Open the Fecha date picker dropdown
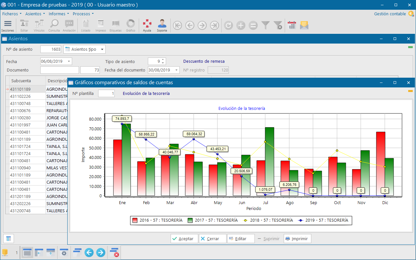The width and height of the screenshot is (416, 260). coord(69,61)
